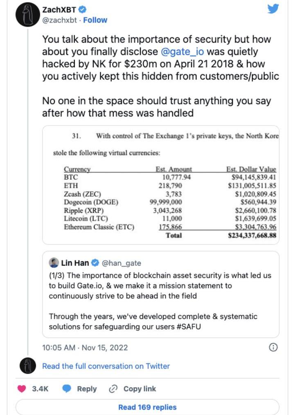Click Lin Han's verified checkmark badge
The width and height of the screenshot is (293, 415).
pos(95,263)
